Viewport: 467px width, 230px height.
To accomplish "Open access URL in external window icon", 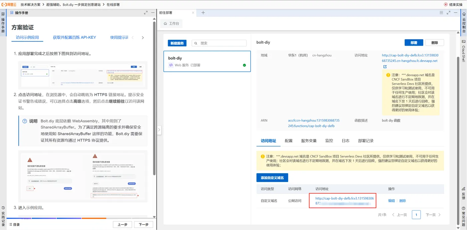I will point(385,66).
